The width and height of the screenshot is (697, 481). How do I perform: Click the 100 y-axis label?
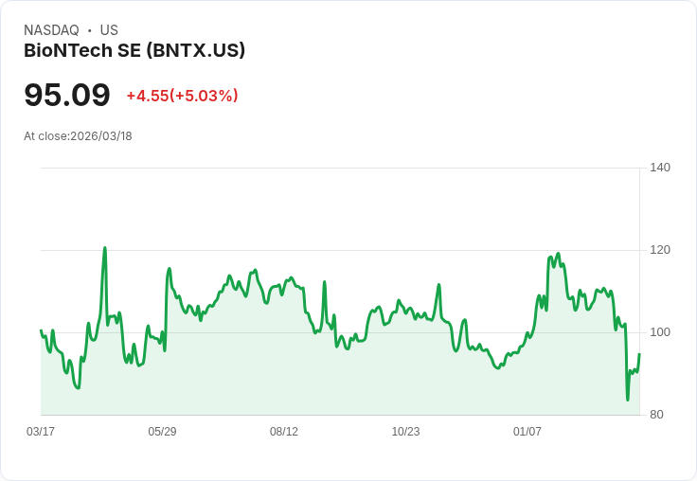660,332
